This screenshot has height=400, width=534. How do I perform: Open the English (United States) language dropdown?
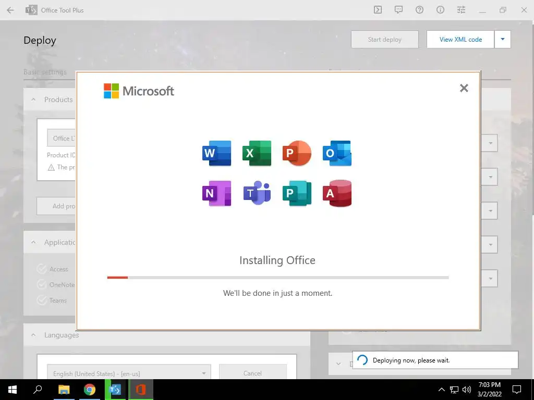tap(129, 373)
